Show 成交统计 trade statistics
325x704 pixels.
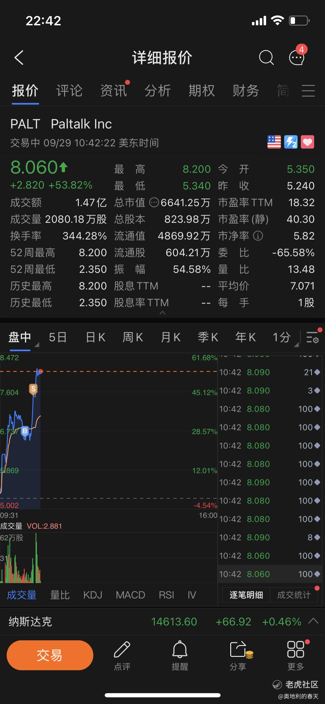[294, 595]
